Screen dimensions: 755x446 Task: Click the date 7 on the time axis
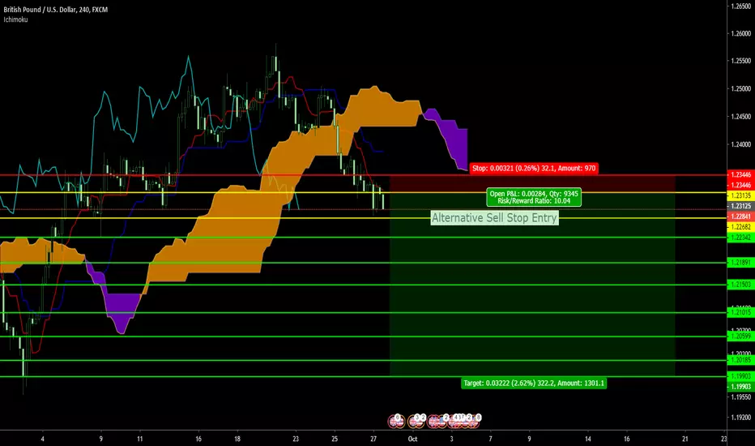click(491, 439)
